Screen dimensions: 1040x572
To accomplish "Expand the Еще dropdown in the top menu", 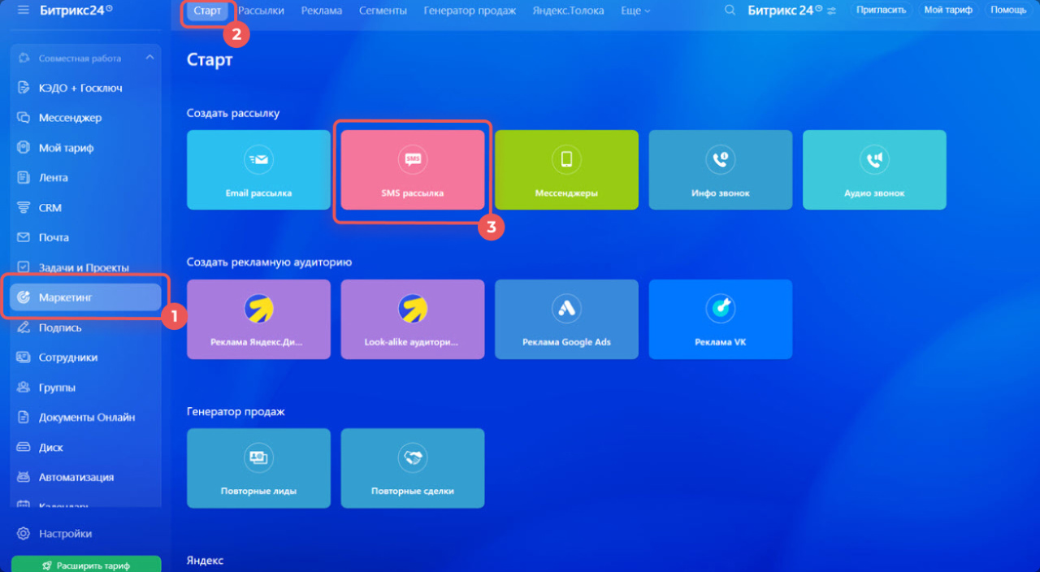I will 635,11.
